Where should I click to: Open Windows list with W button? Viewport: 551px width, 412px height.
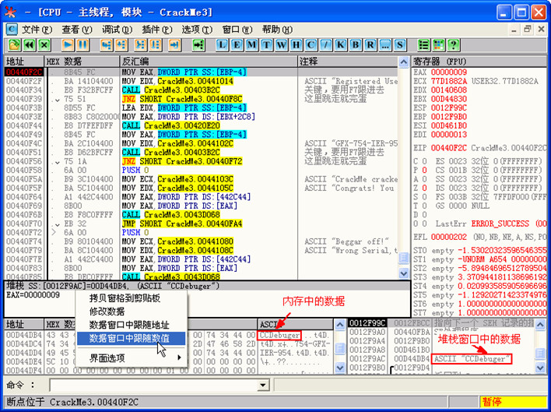pos(281,44)
